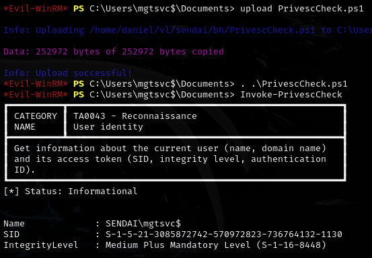Screen dimensions: 372x258
Task: Click the description line starting 'Get information about'
Action: [170, 148]
